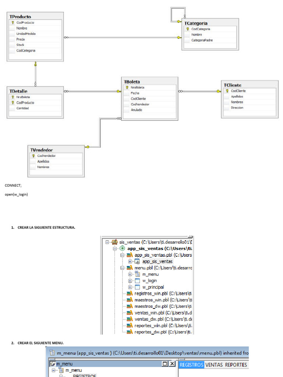This screenshot has height=377, width=283.
Task: Click the reportes_dw.pbl library icon
Action: point(129,332)
